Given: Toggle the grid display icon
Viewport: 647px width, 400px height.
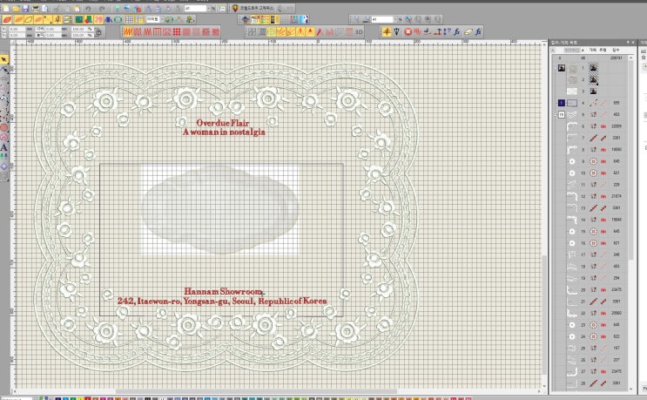Looking at the screenshot, I should 130,19.
